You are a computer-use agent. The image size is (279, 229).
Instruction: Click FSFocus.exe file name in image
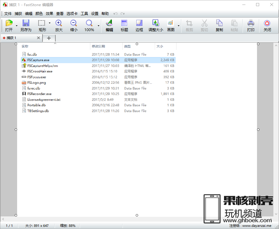pos(37,77)
